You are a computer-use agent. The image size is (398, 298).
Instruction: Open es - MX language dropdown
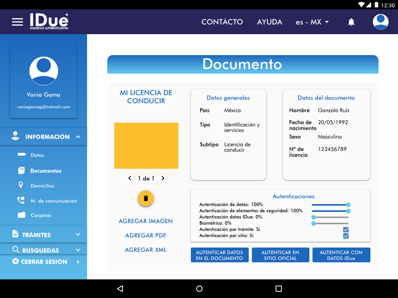(x=312, y=22)
